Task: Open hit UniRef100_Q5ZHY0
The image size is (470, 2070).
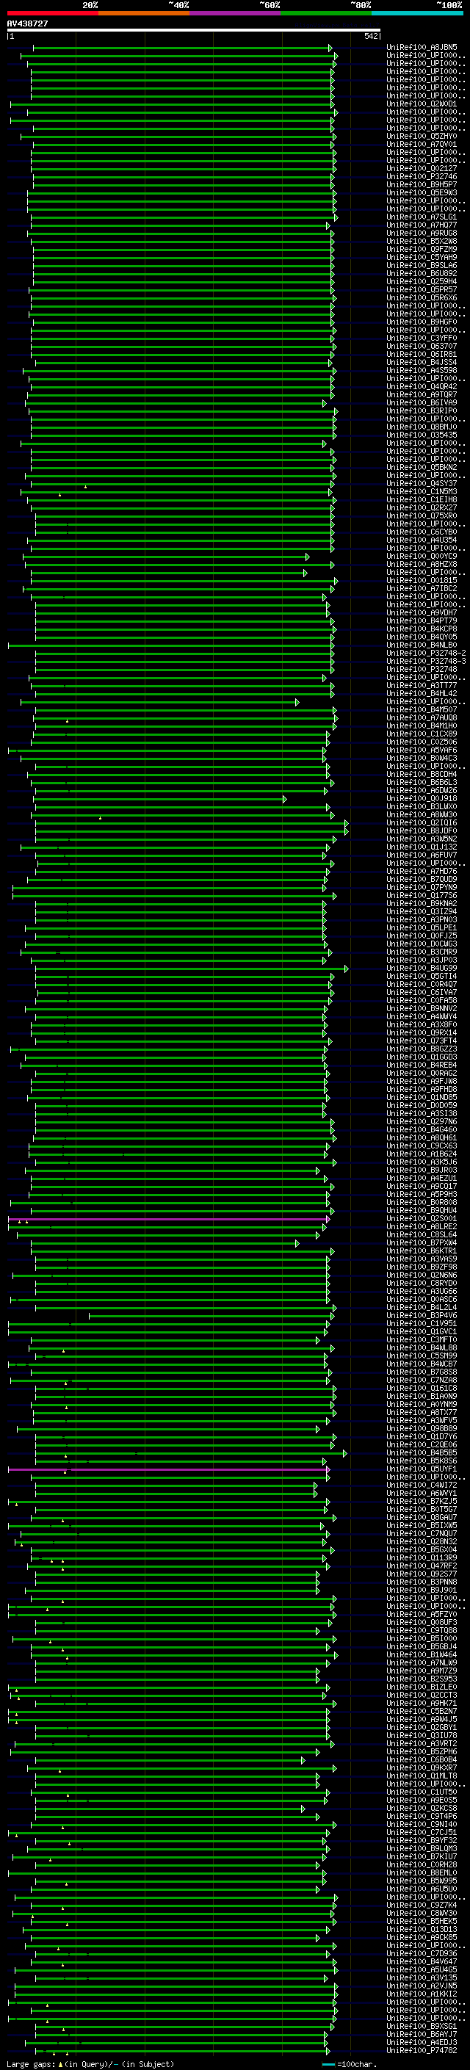Action: coord(422,137)
